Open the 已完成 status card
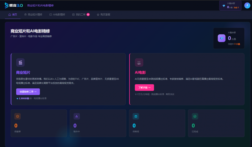 point(216,123)
